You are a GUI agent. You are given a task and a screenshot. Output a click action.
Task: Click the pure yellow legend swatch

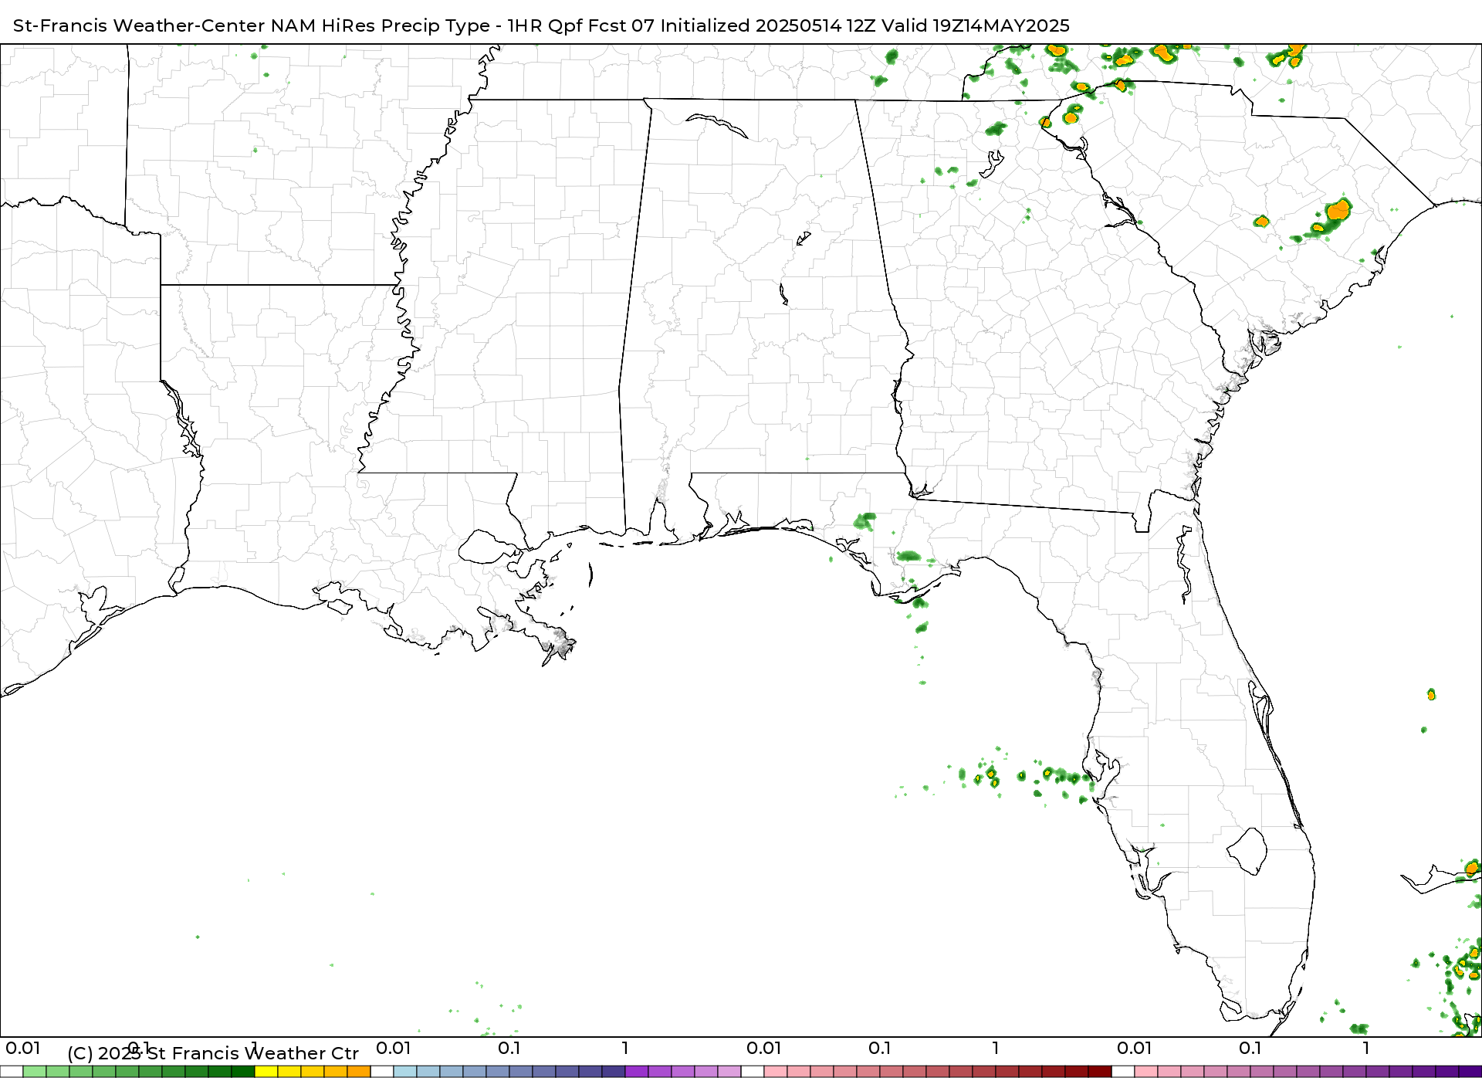(266, 1072)
